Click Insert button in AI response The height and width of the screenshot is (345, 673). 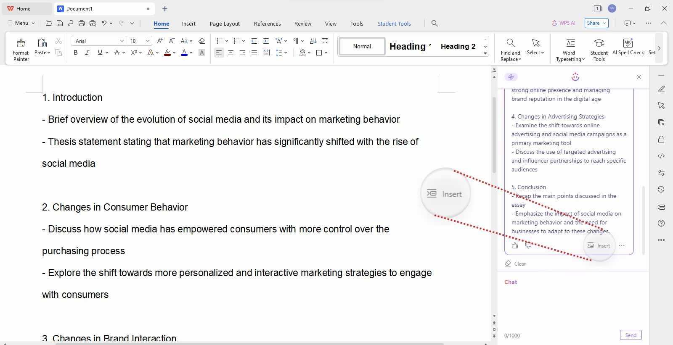click(599, 245)
